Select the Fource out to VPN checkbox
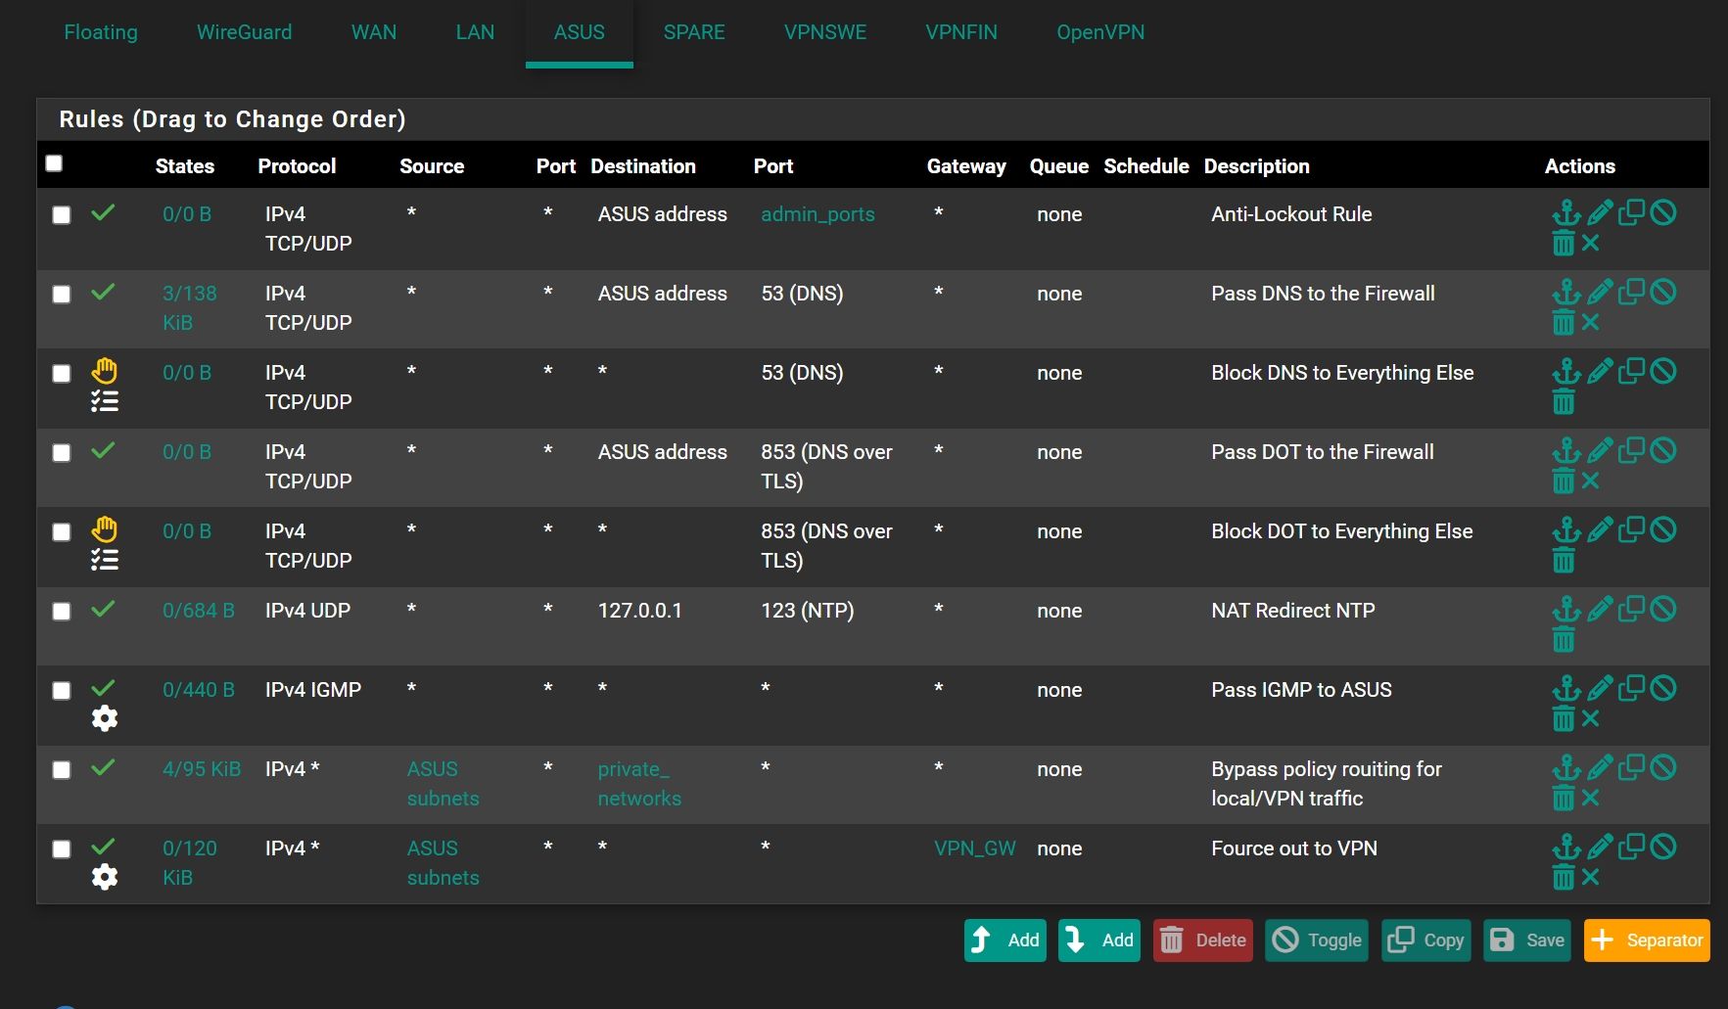Viewport: 1728px width, 1009px height. click(62, 849)
